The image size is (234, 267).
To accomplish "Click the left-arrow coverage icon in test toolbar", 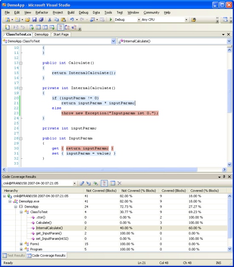I will 74,27.
